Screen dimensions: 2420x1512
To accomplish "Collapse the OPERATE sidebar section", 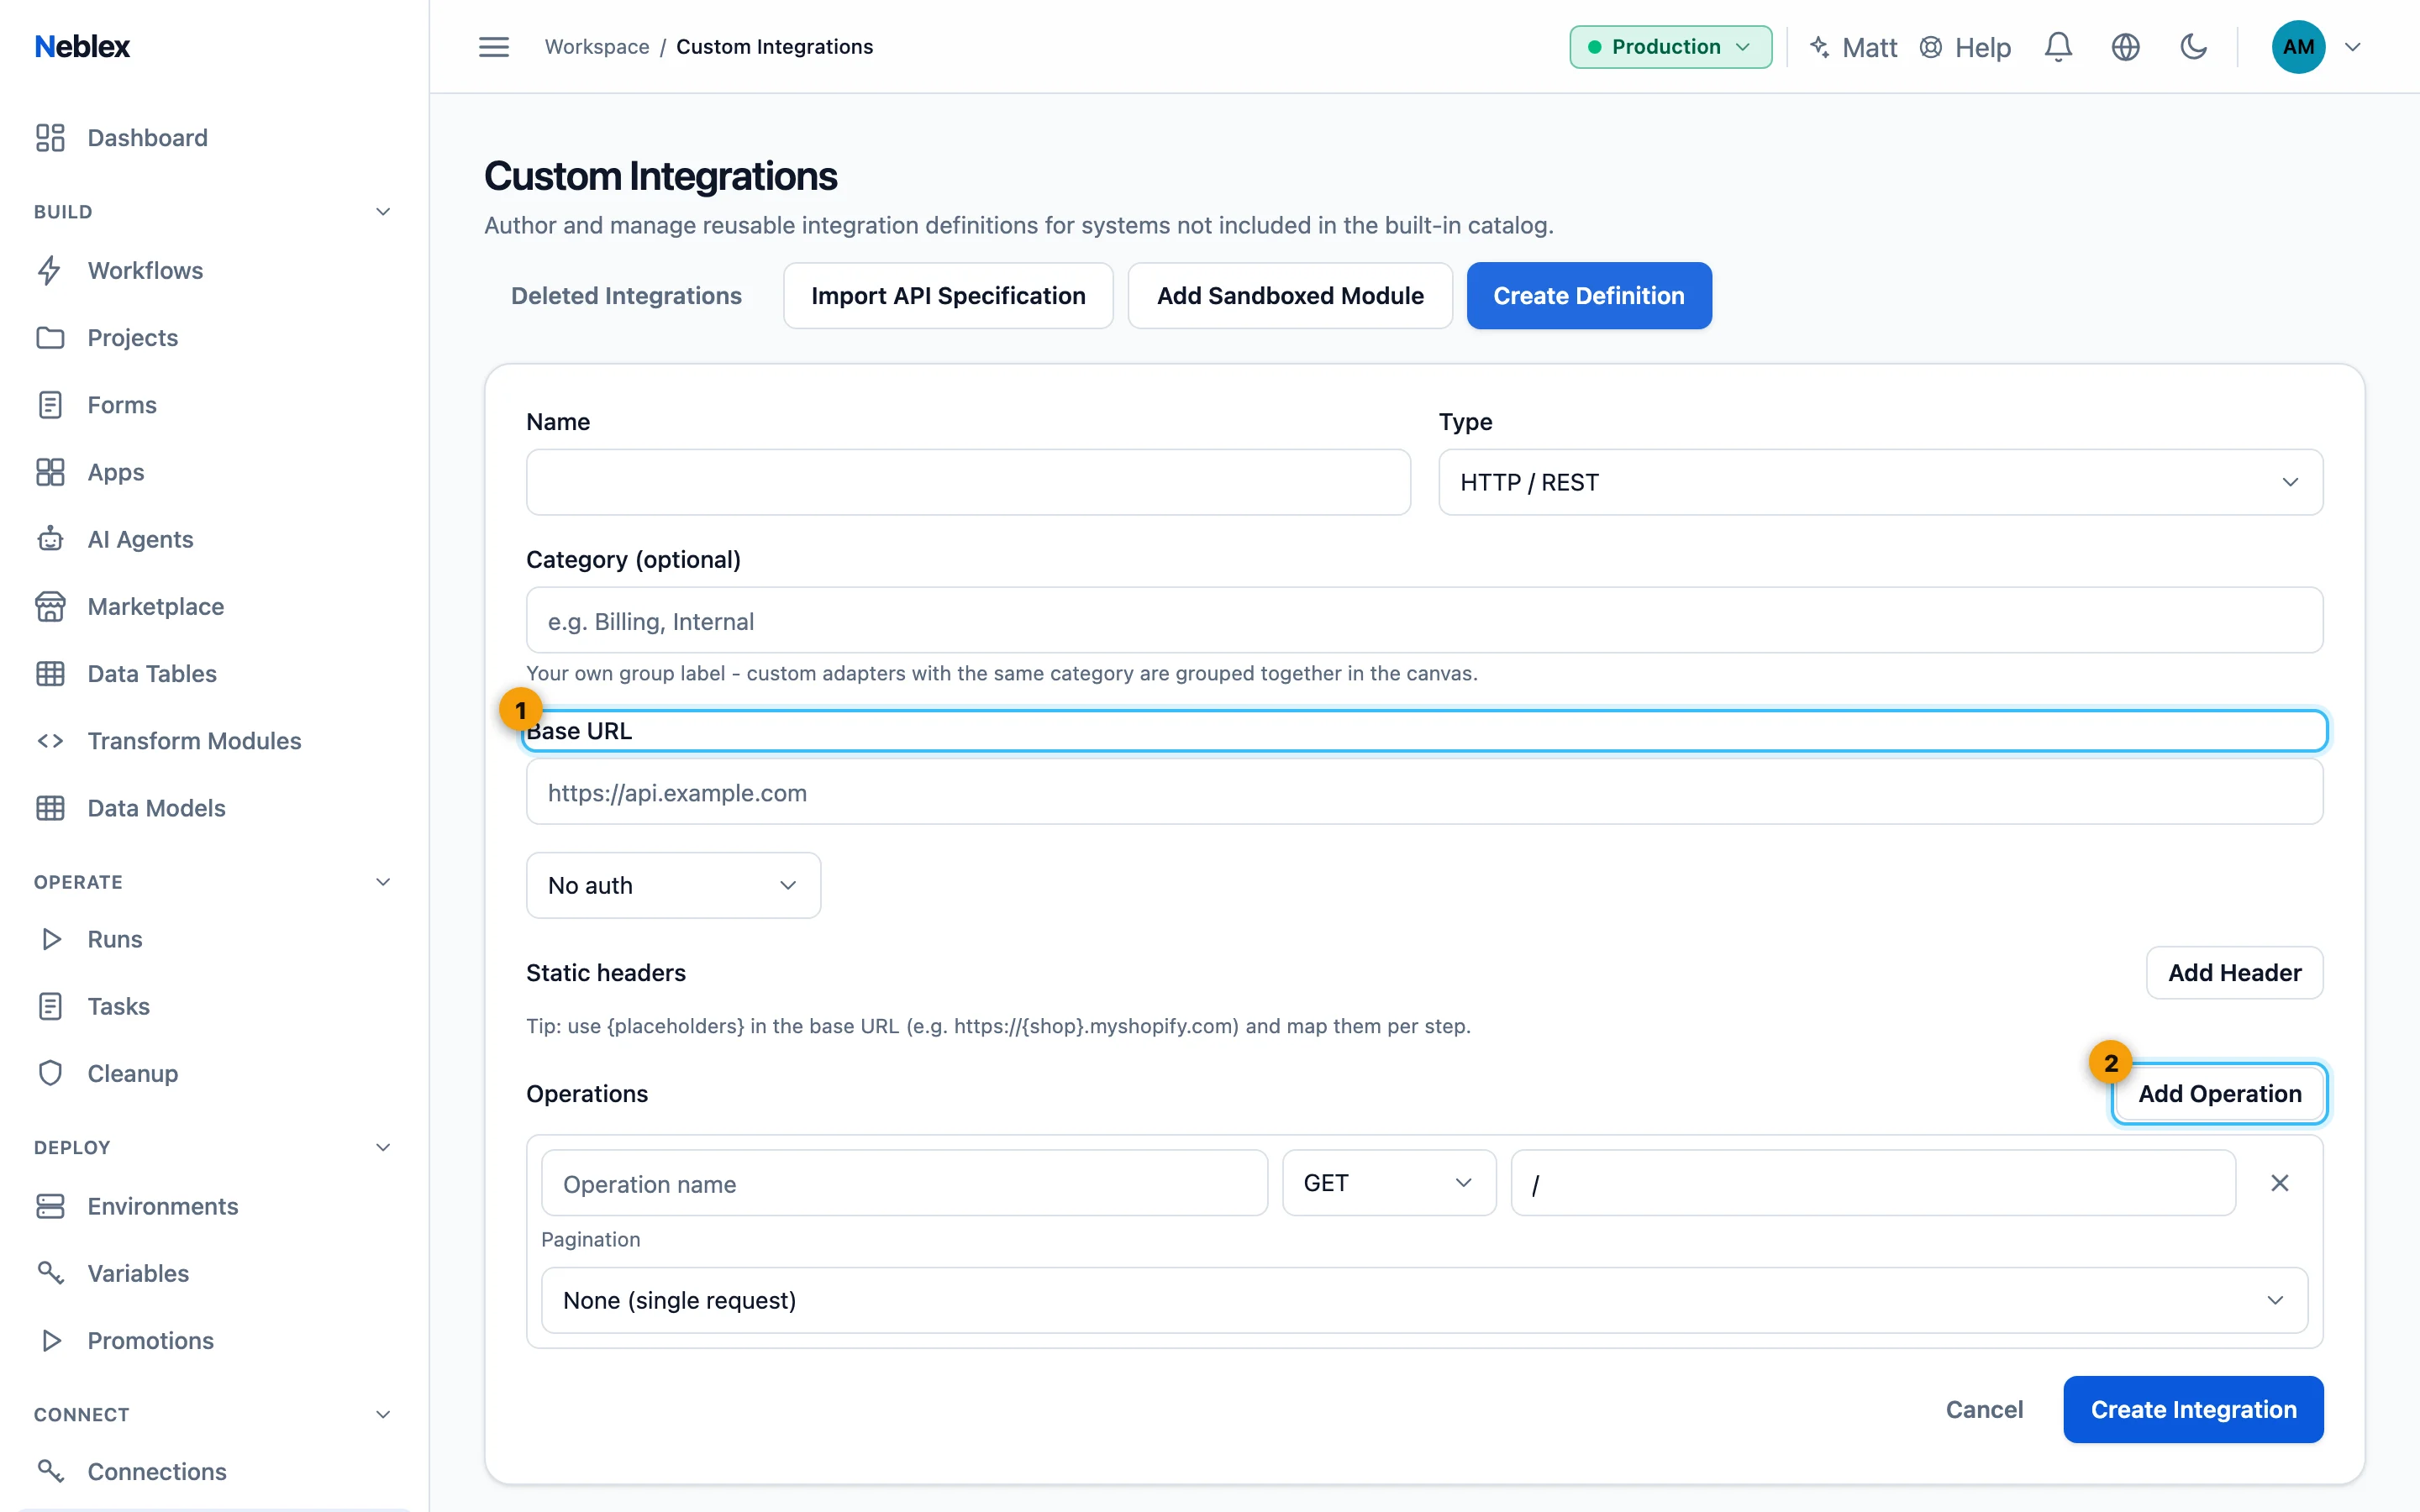I will point(383,882).
